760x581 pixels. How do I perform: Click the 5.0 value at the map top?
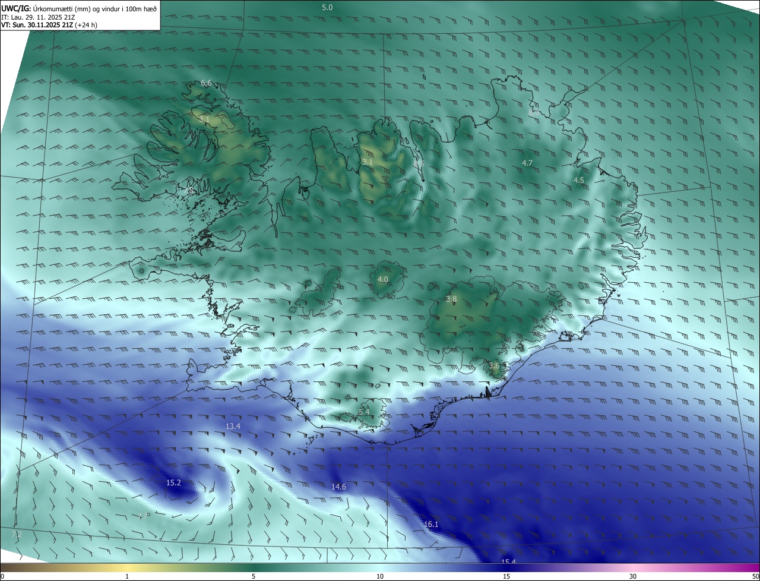pyautogui.click(x=327, y=7)
